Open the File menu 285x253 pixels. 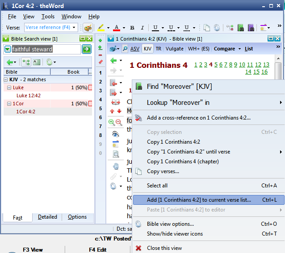pyautogui.click(x=12, y=17)
